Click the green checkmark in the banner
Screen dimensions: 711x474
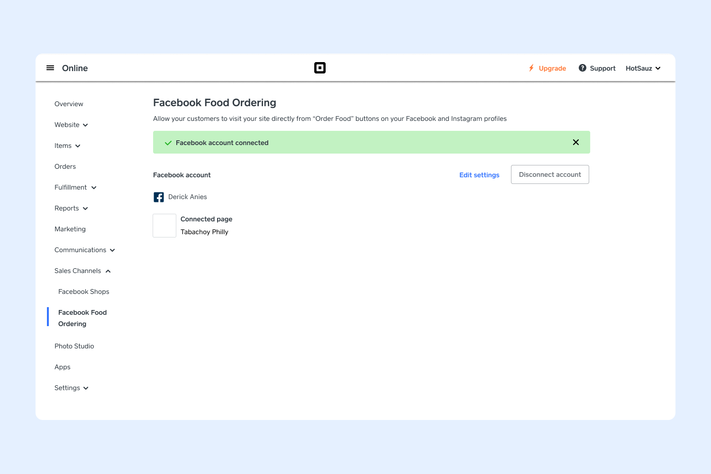(168, 143)
